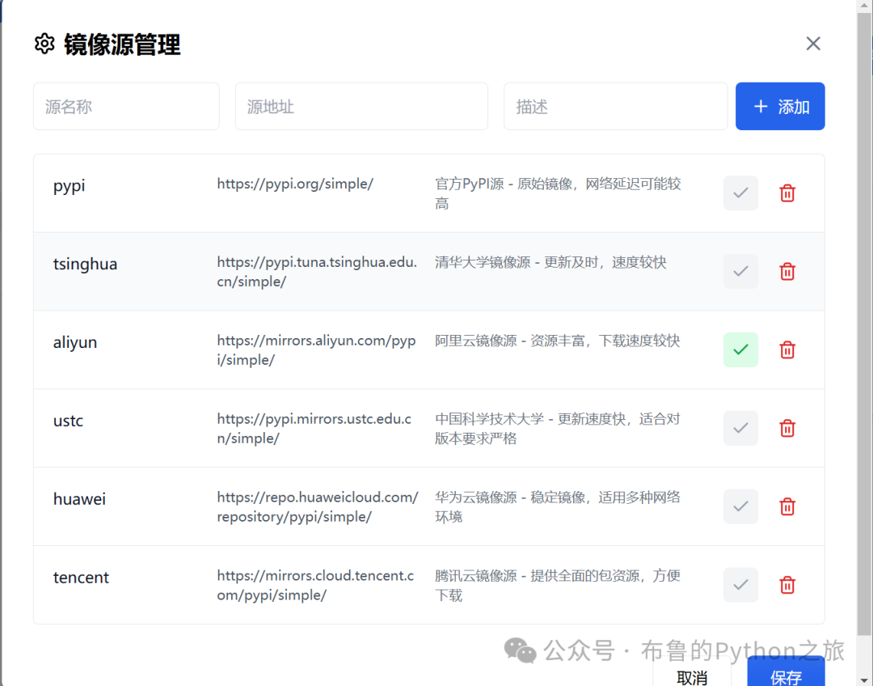Viewport: 873px width, 686px height.
Task: Set huawei as the active source
Action: coord(740,506)
